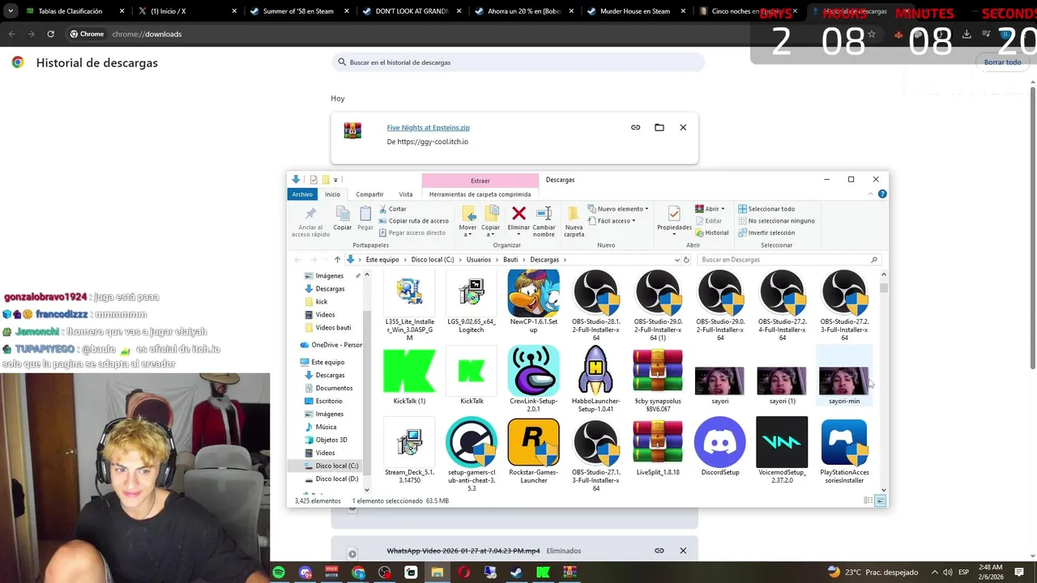Select the VoicemodSetup_2.37.2.0 icon
The height and width of the screenshot is (583, 1037).
click(782, 442)
